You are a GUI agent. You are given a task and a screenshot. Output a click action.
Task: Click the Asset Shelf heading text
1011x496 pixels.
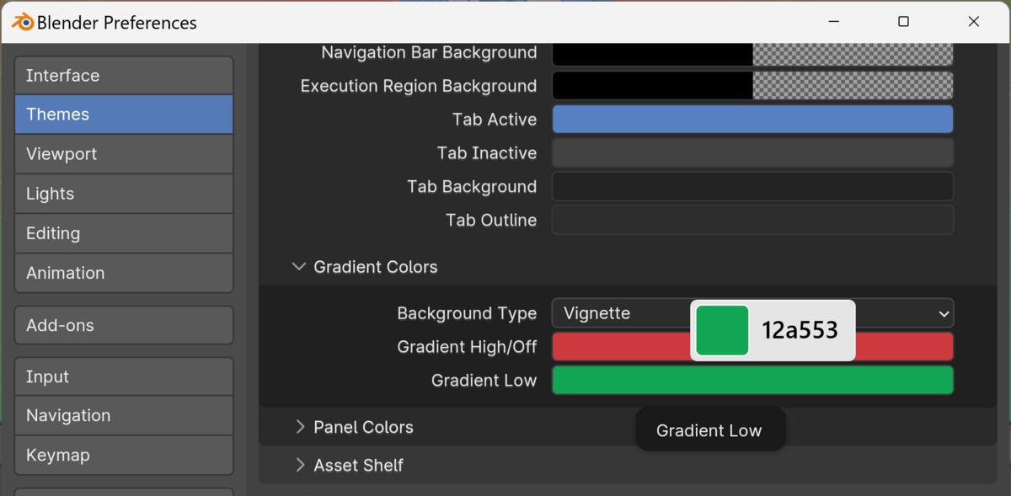pyautogui.click(x=358, y=465)
